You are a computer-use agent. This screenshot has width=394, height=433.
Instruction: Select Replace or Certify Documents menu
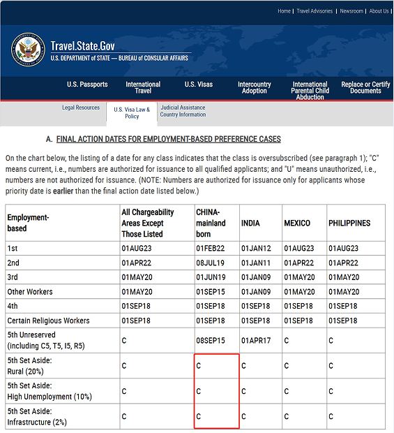365,87
